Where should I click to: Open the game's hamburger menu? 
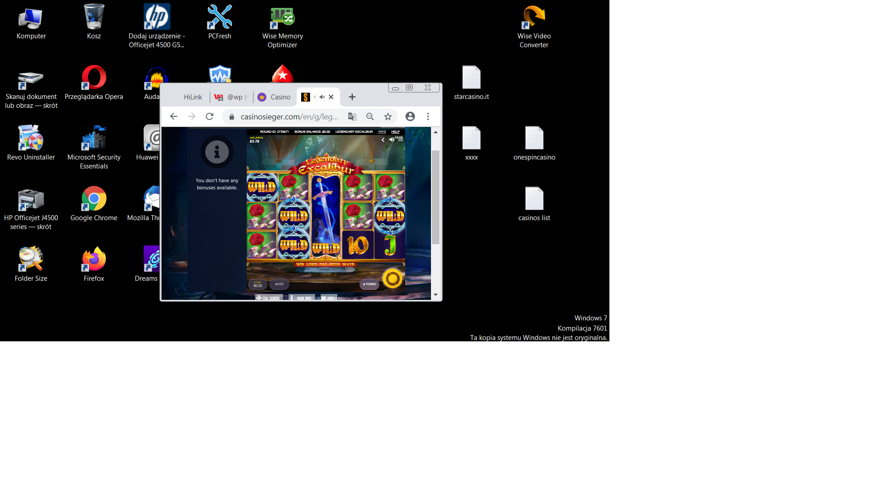pyautogui.click(x=401, y=140)
